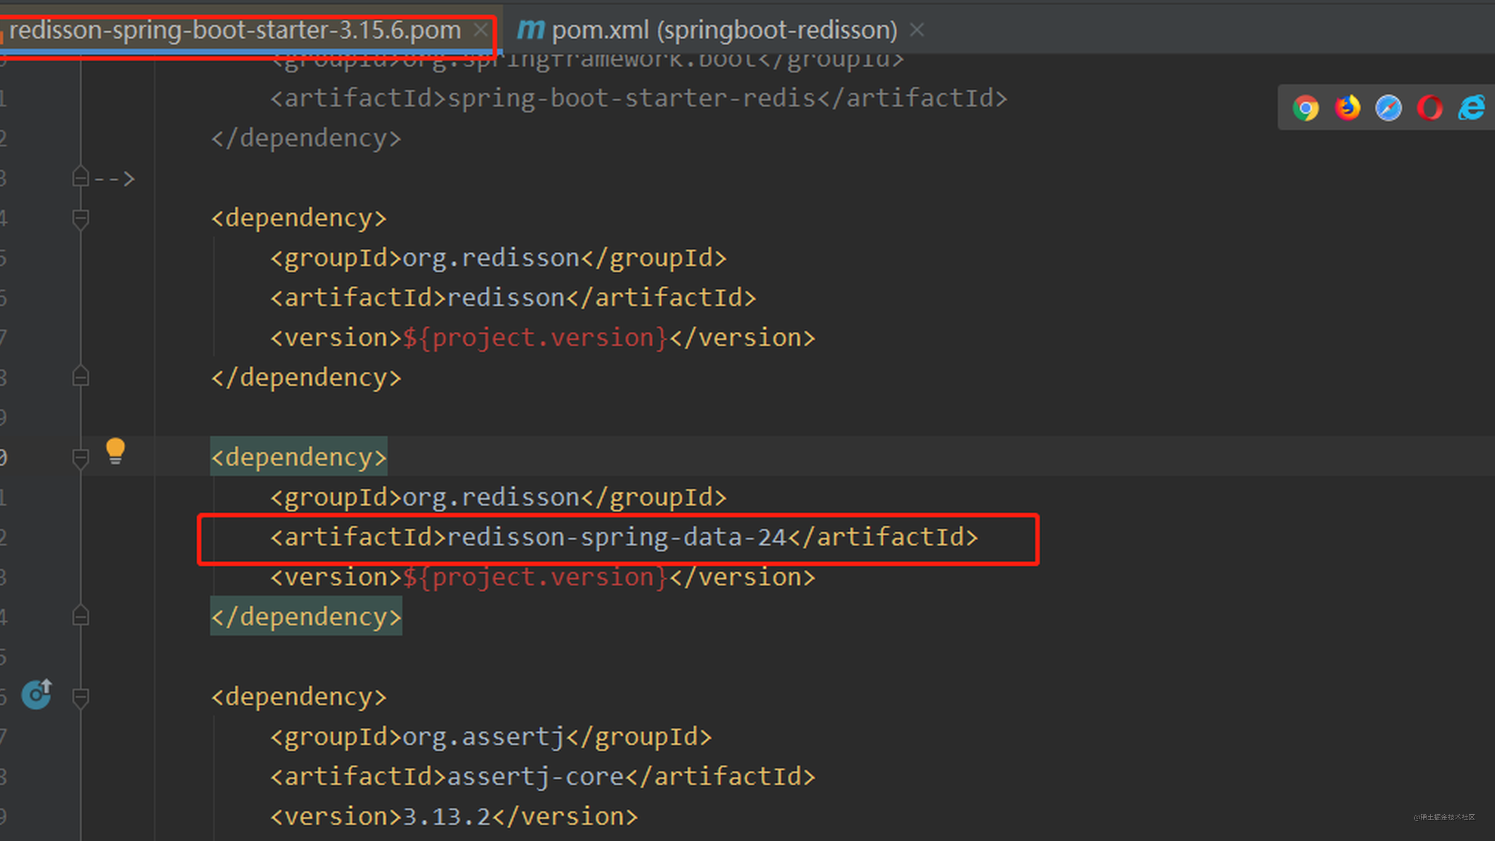The height and width of the screenshot is (841, 1495).
Task: Open in Chrome browser icon
Action: (1305, 108)
